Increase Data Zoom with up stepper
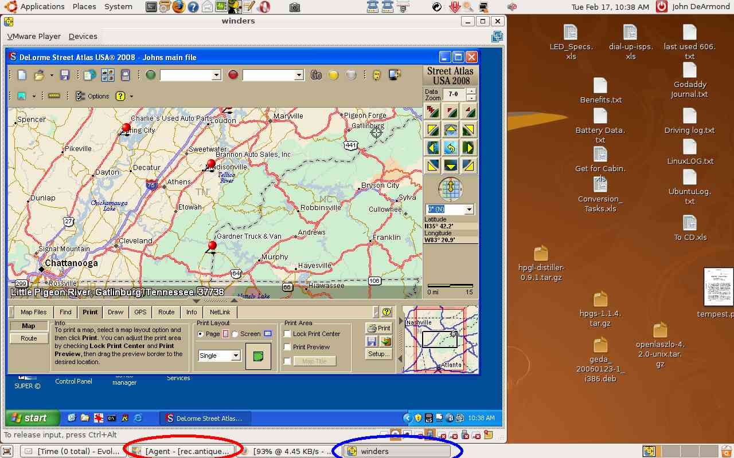734x458 pixels. [x=471, y=90]
